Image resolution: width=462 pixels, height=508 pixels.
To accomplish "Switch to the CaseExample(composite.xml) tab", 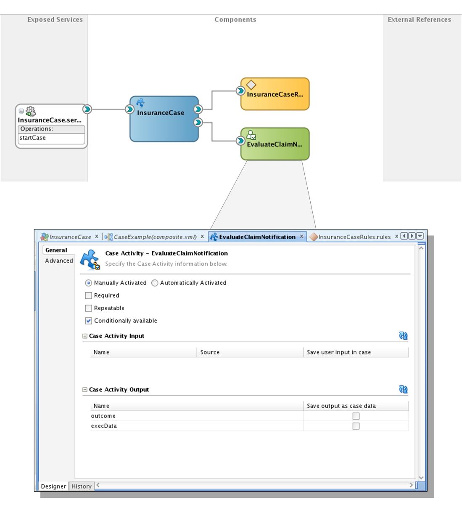I will coord(156,237).
